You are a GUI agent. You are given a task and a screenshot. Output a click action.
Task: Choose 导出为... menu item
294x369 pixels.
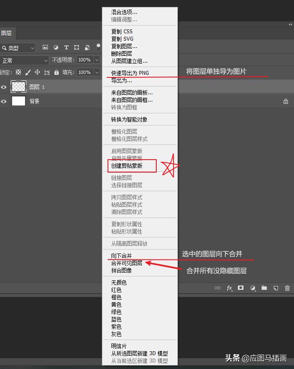coord(122,81)
